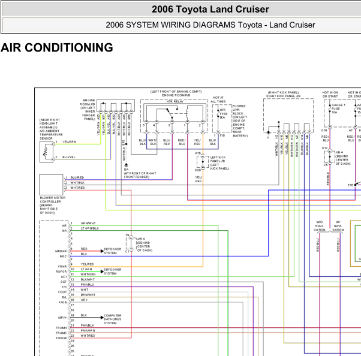The height and width of the screenshot is (356, 361).
Task: Select the 'F9' connector label at J/B 4
Action: point(127,235)
